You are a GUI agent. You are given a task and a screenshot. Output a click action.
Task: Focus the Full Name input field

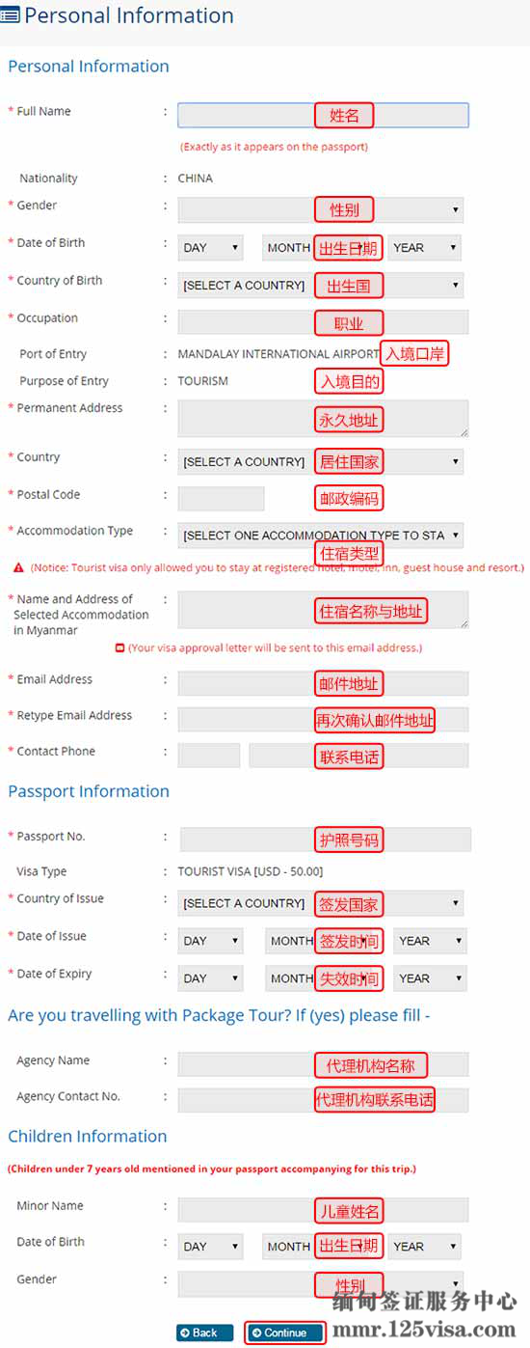click(x=323, y=116)
